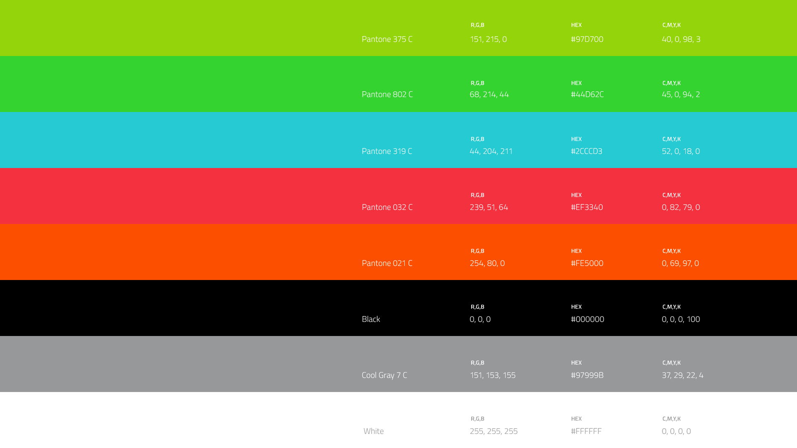The width and height of the screenshot is (797, 448).
Task: Select the CMYK value 52, 0, 18, 0
Action: pyautogui.click(x=681, y=151)
